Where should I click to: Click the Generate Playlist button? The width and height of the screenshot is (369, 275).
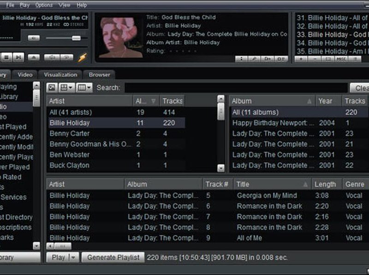pos(113,257)
